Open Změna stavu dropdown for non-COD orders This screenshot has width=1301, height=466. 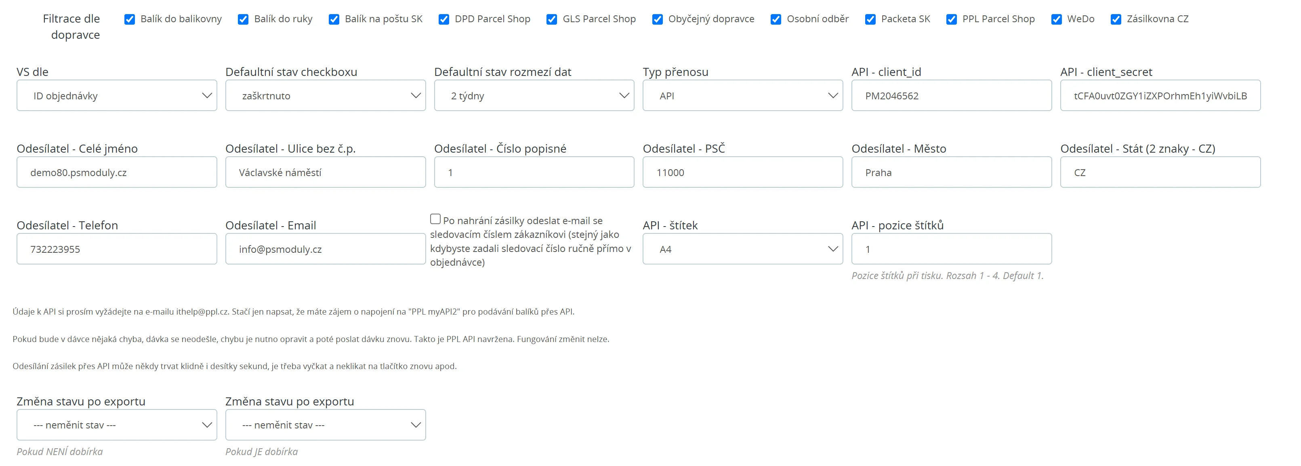117,425
